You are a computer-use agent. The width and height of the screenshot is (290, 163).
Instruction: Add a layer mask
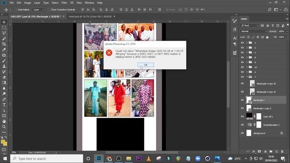coord(259,151)
